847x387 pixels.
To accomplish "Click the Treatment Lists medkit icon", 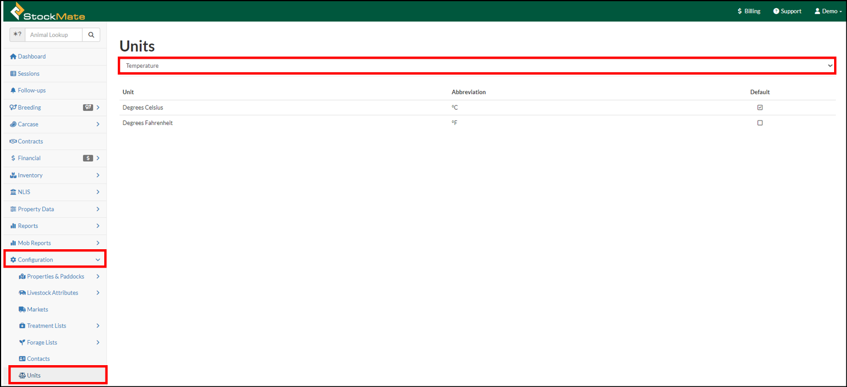I will (22, 326).
